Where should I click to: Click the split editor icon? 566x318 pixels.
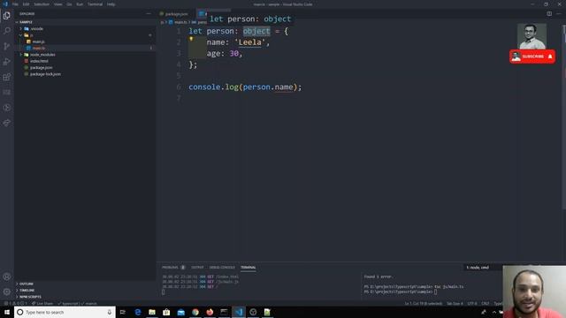[549, 14]
